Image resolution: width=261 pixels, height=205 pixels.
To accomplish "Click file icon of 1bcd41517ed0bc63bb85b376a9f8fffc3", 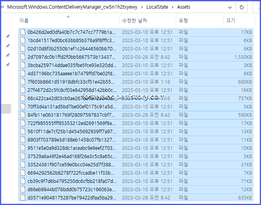I will coord(23,40).
